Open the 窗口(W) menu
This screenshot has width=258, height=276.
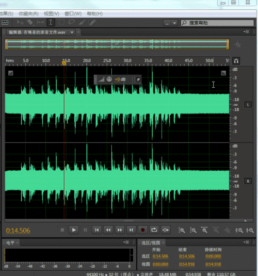click(x=73, y=14)
